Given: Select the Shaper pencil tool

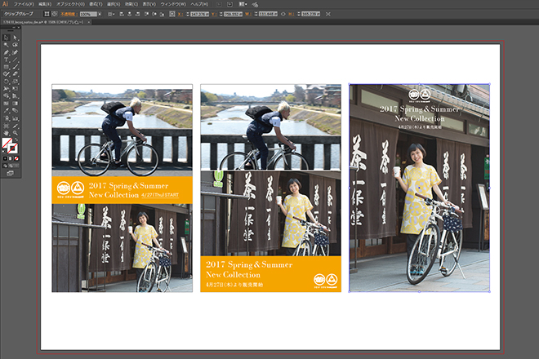Looking at the screenshot, I should pyautogui.click(x=6, y=73).
